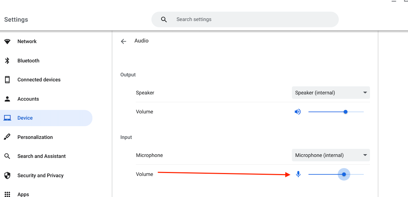Click the Accounts person icon
Image resolution: width=408 pixels, height=197 pixels.
(x=7, y=99)
